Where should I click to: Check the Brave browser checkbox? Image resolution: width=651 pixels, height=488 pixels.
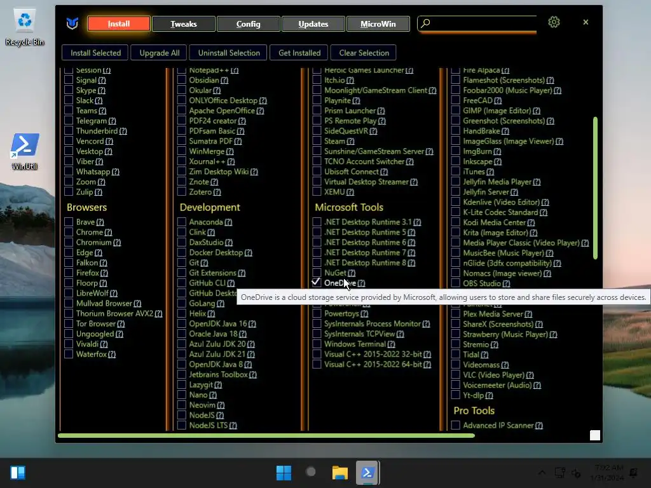click(x=69, y=222)
